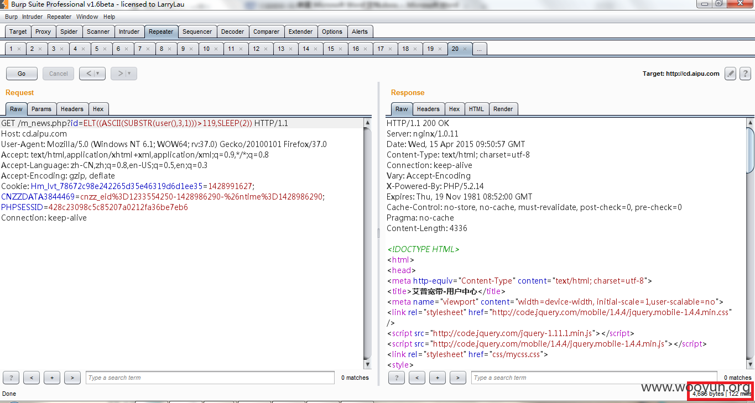Viewport: 755px width, 403px height.
Task: Open the request Hex view tab
Action: pos(98,109)
